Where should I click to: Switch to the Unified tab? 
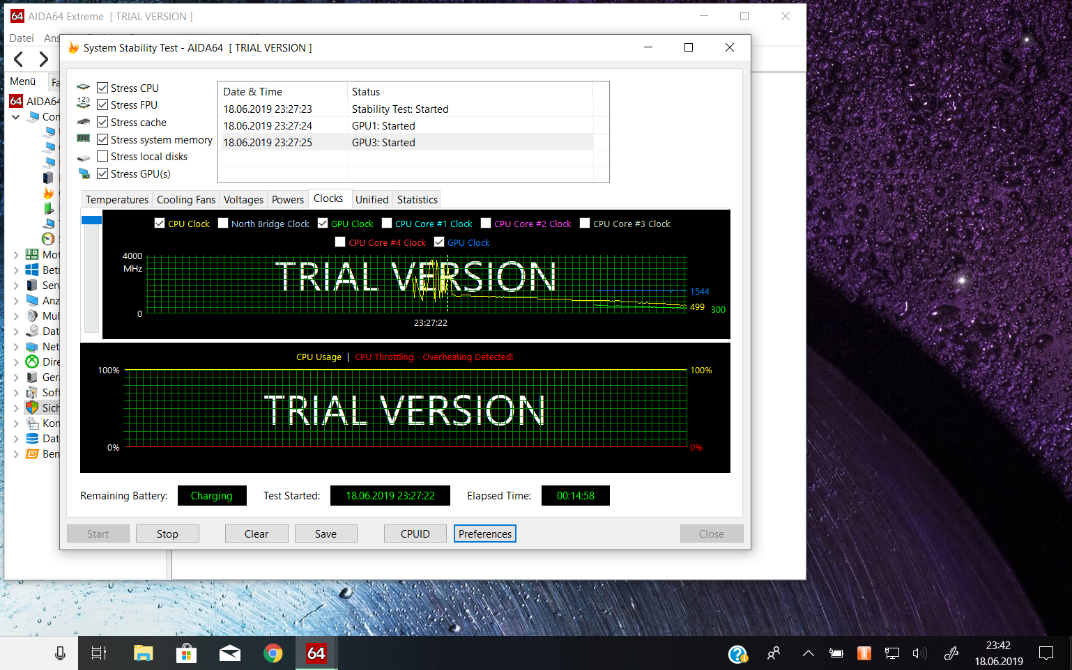[372, 199]
